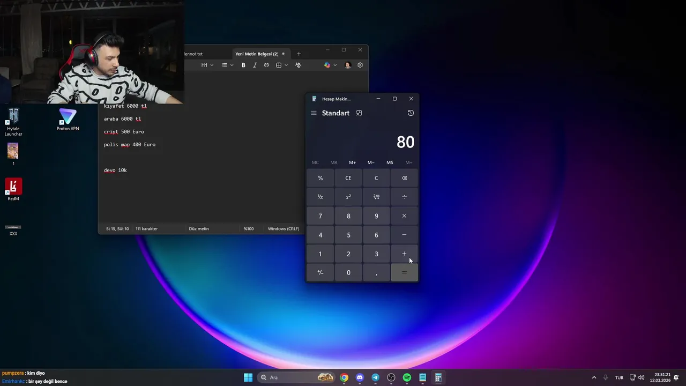Image resolution: width=686 pixels, height=386 pixels.
Task: Click MS memory store button
Action: (x=390, y=162)
